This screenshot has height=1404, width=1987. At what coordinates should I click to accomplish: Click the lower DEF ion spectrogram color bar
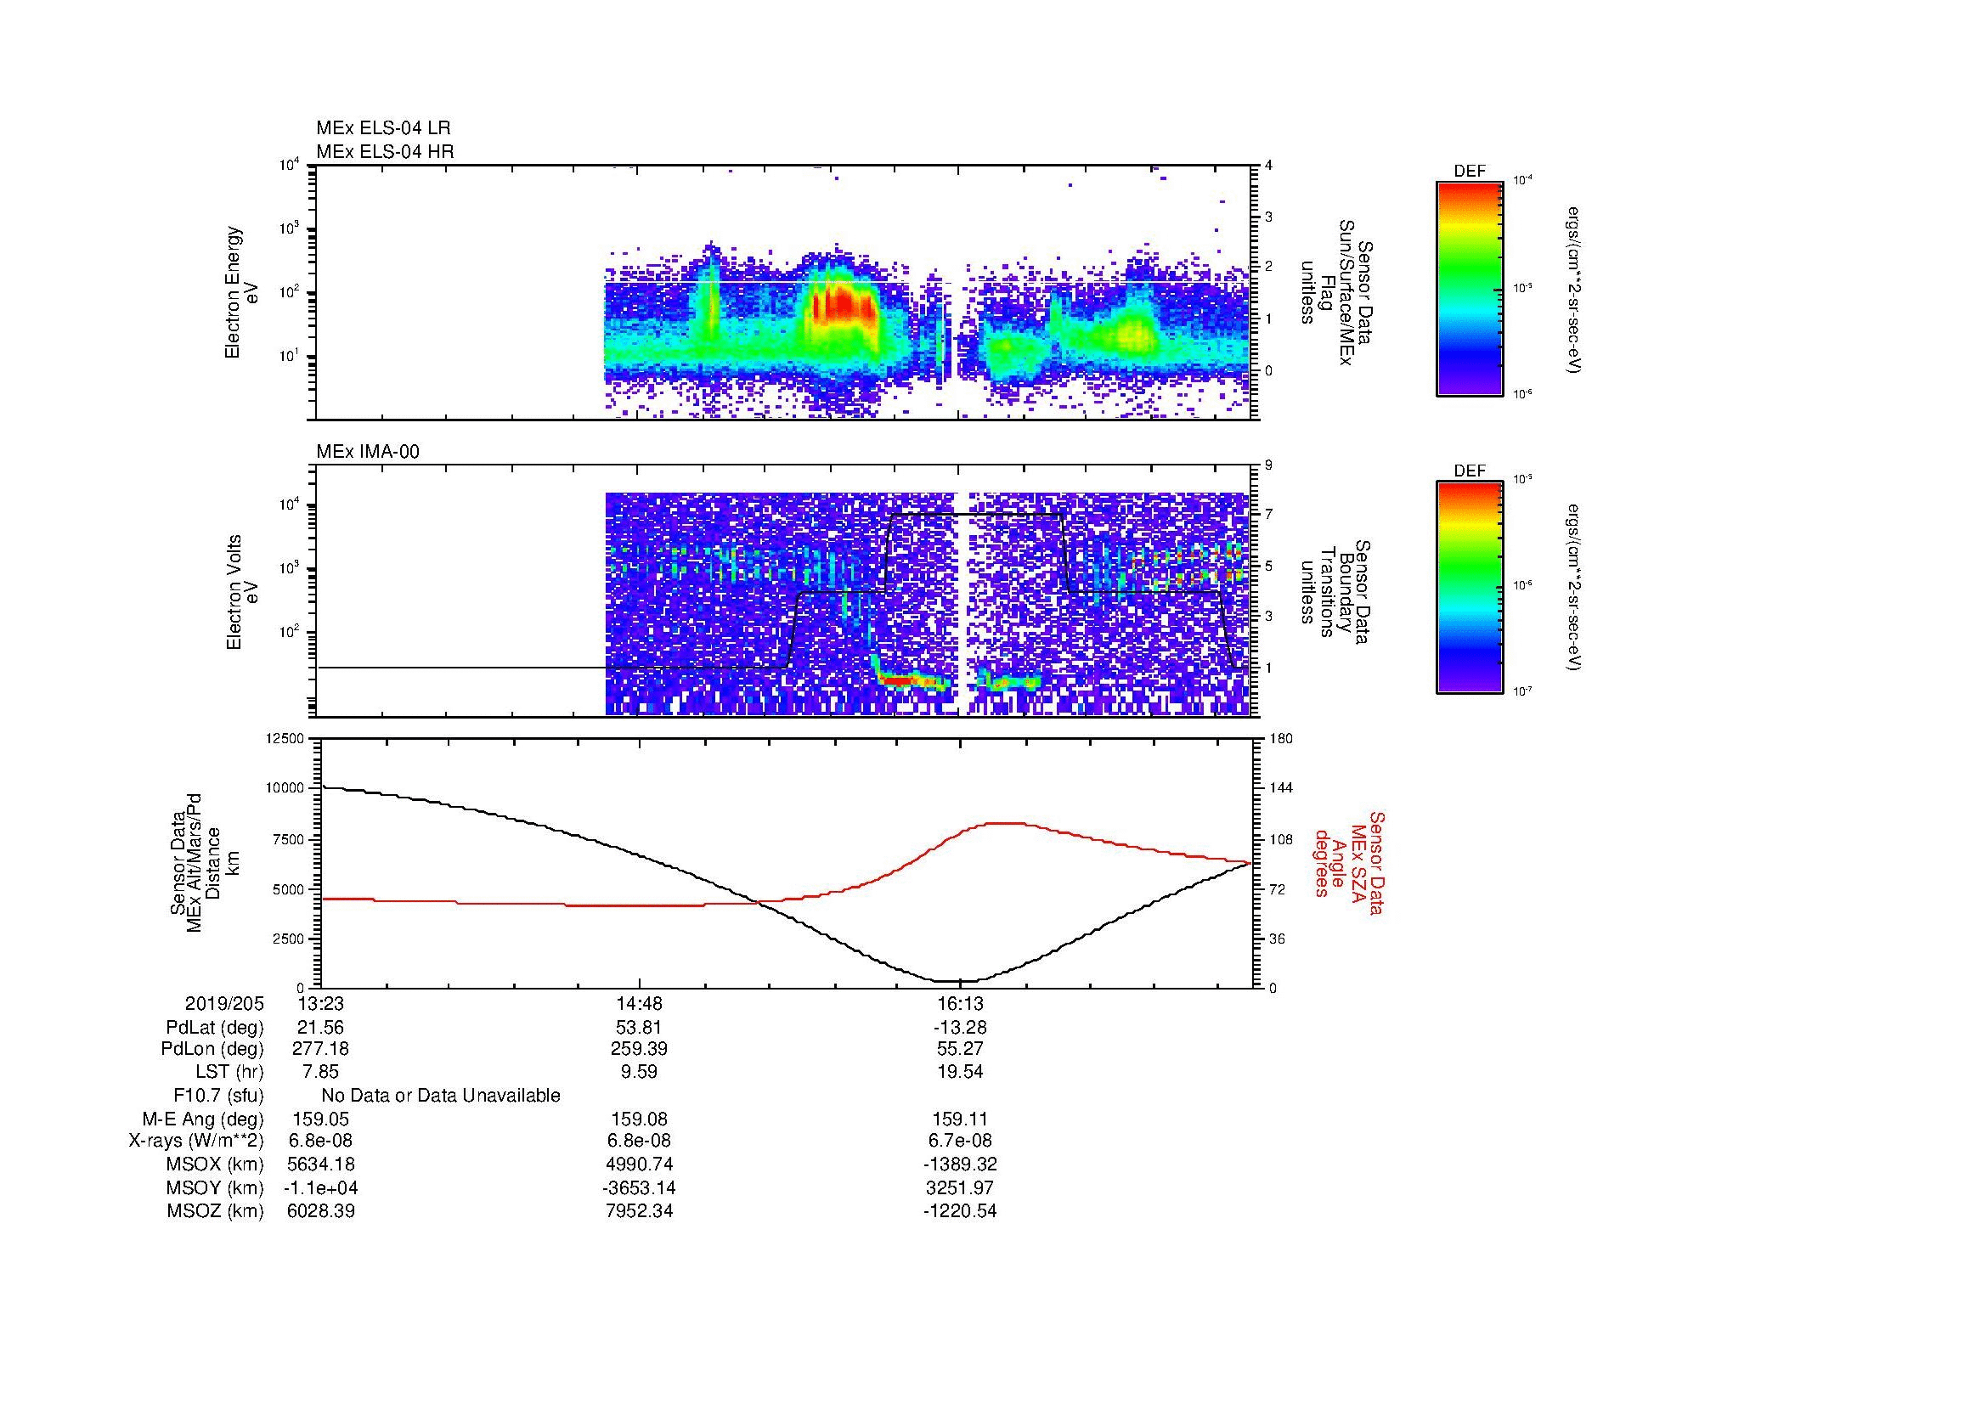pos(1470,588)
